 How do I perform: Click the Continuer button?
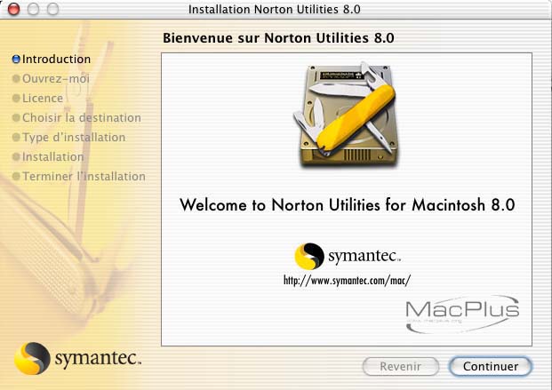tap(491, 366)
